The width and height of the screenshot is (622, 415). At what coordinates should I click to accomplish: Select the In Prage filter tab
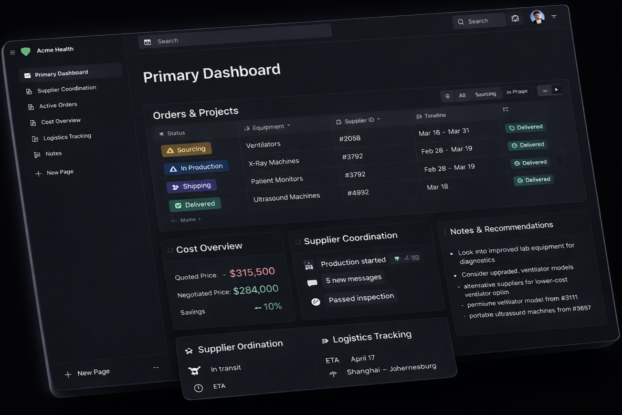coord(517,91)
